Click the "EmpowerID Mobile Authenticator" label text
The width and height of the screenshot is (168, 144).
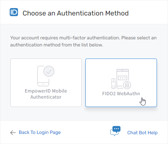46,94
